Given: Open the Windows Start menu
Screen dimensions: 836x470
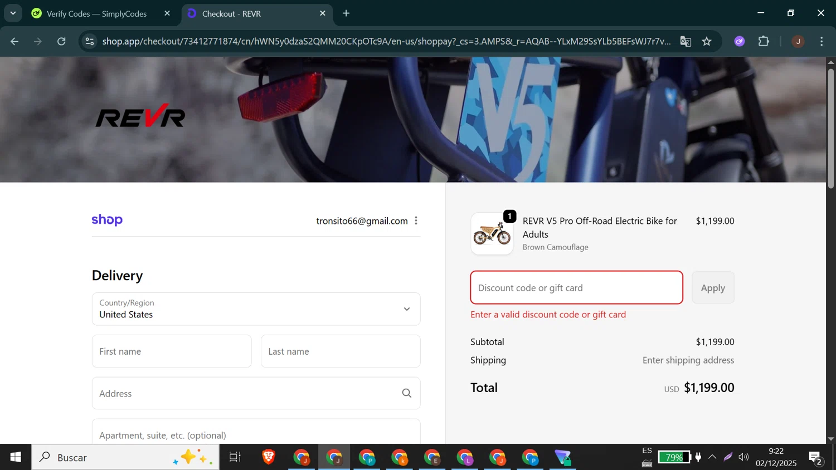Looking at the screenshot, I should tap(16, 457).
